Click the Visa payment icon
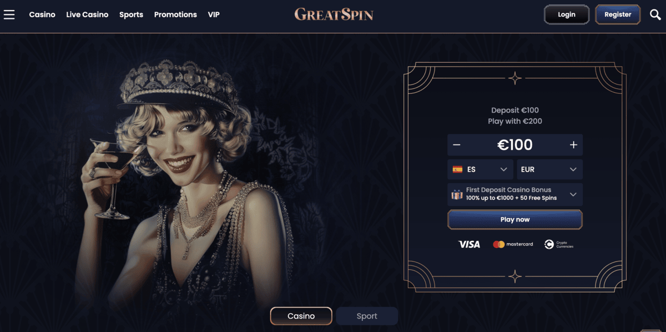 click(469, 244)
